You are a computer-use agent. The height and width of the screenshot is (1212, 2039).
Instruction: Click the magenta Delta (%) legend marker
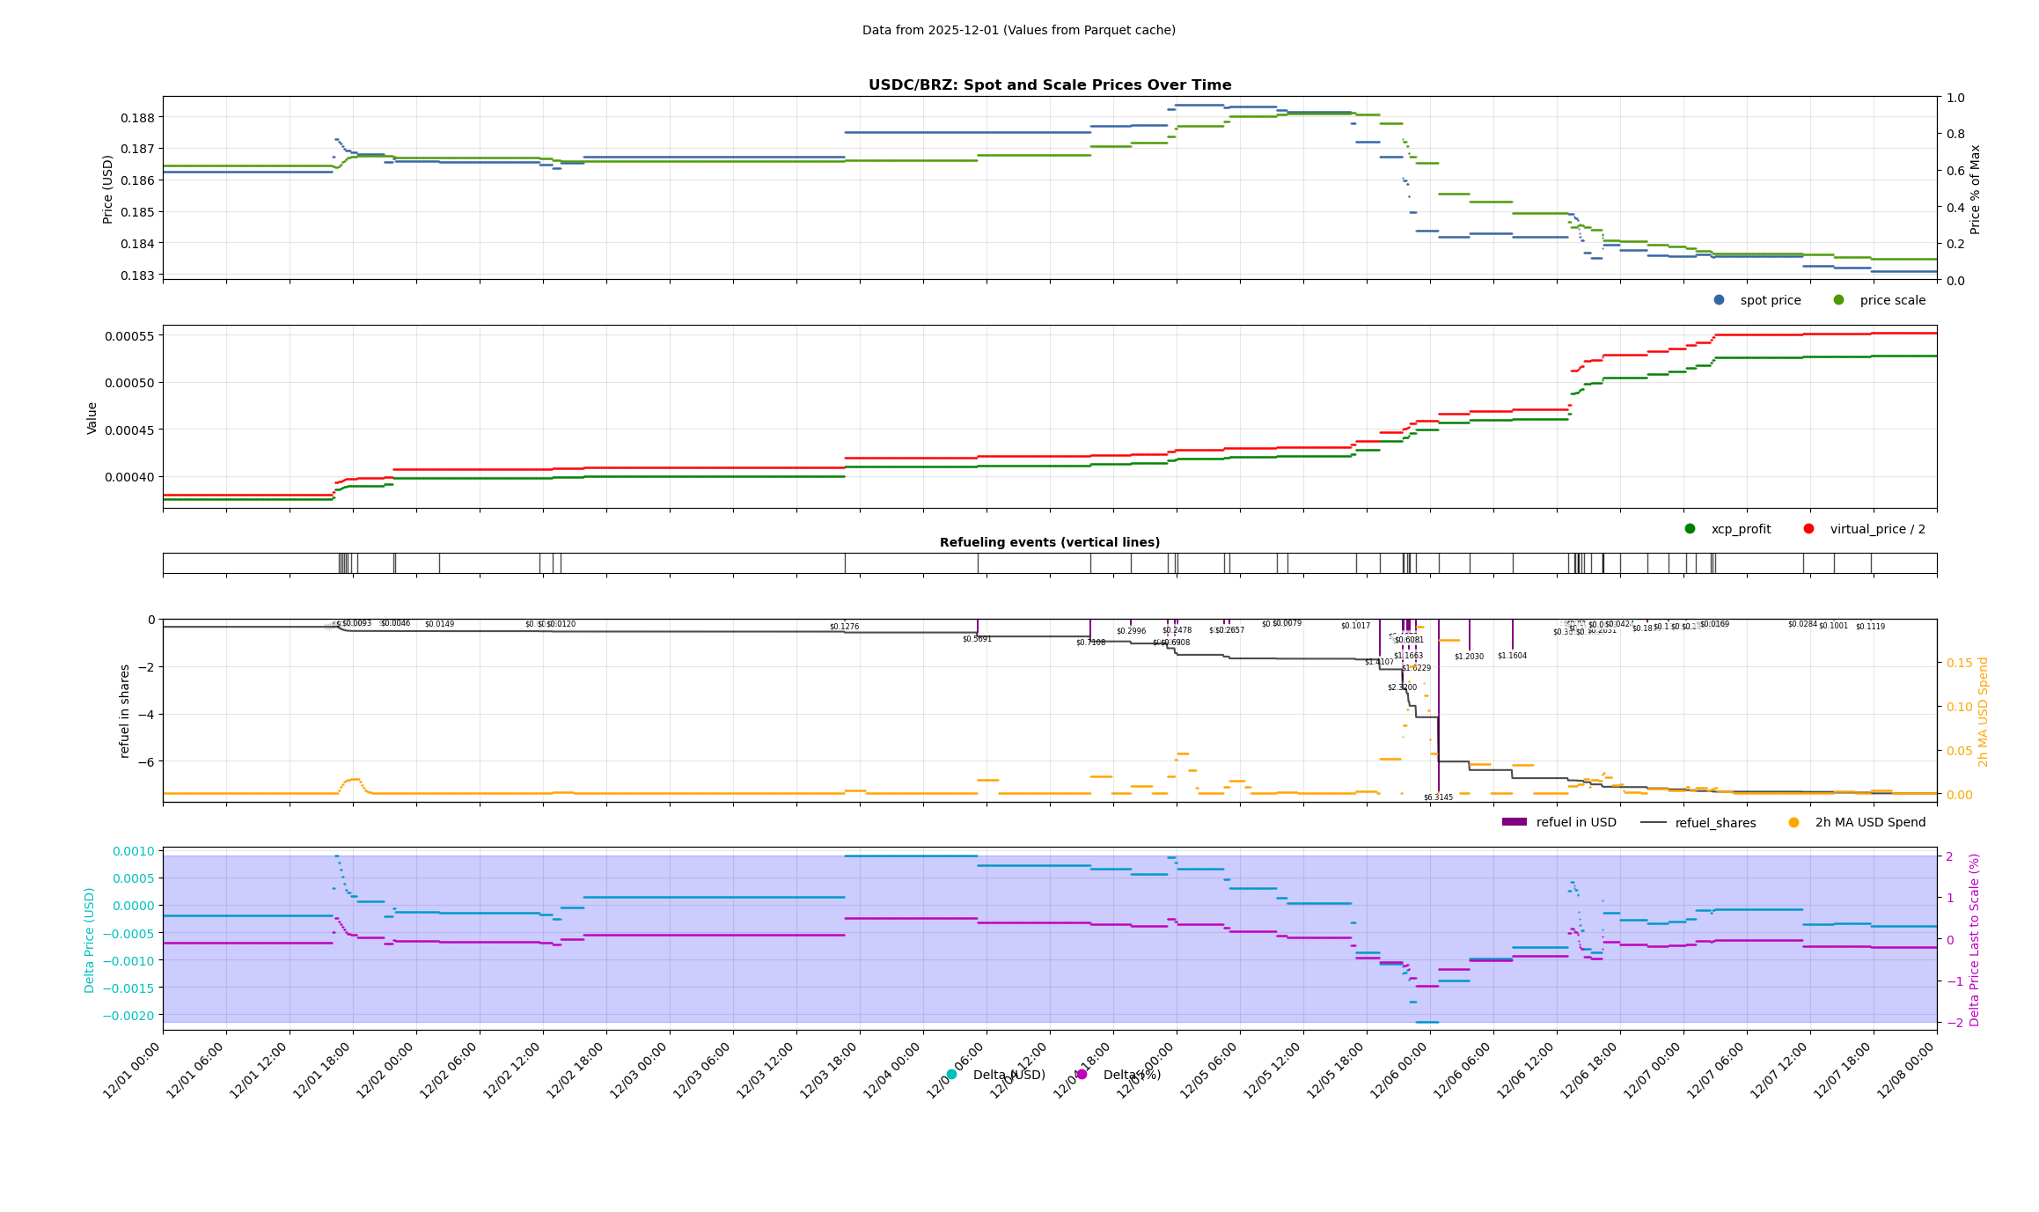point(1082,1075)
